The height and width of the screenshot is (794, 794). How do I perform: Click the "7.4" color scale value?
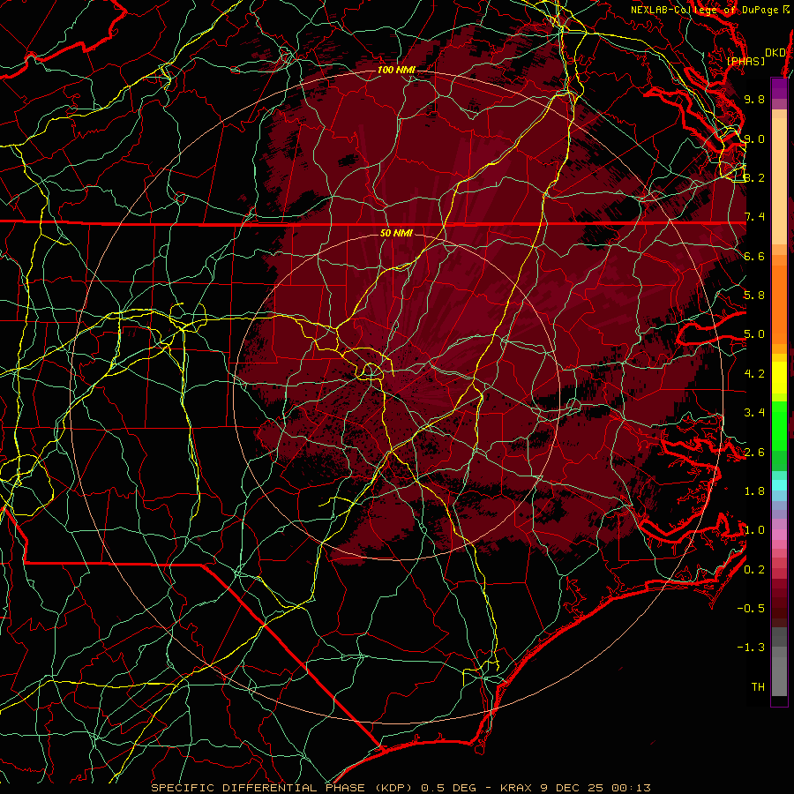click(754, 217)
